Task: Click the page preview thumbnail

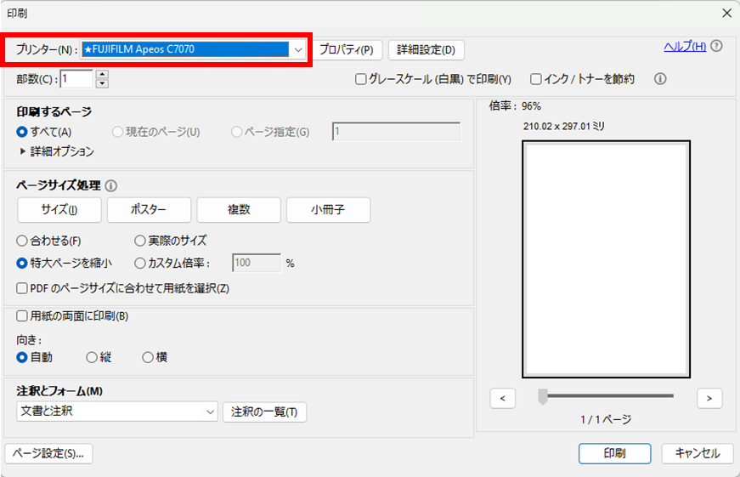Action: coord(606,259)
